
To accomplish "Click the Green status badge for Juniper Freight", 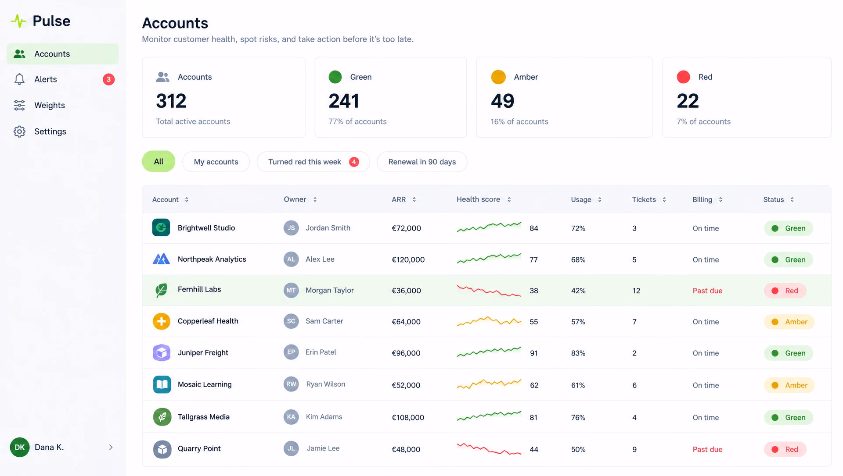I will click(x=789, y=353).
